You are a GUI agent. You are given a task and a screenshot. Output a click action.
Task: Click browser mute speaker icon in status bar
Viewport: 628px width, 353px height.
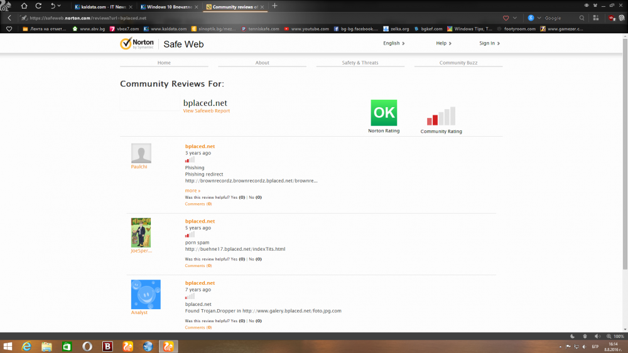point(597,337)
